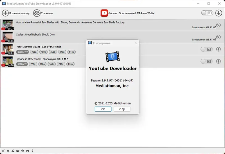225x154 pixels.
Task: Click the red YouTube format icon
Action: (x=104, y=13)
